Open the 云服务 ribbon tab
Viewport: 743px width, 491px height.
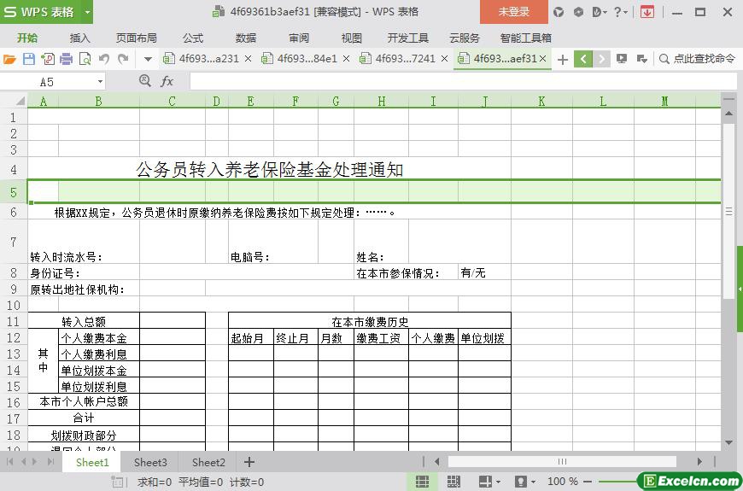point(465,38)
